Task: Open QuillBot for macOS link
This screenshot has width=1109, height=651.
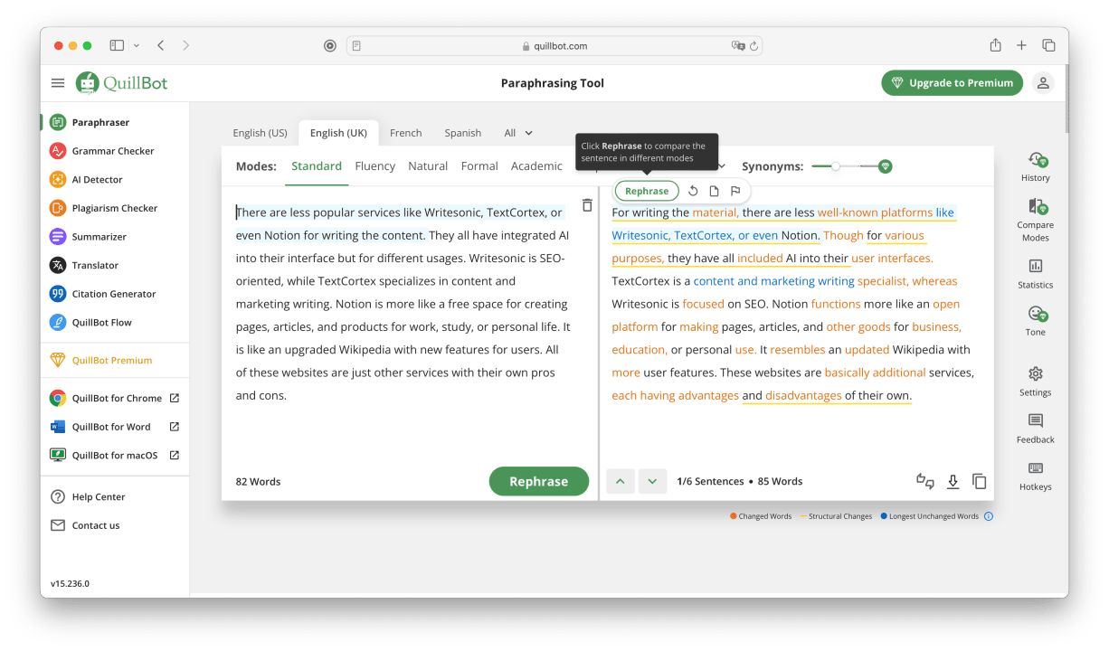Action: click(x=115, y=456)
